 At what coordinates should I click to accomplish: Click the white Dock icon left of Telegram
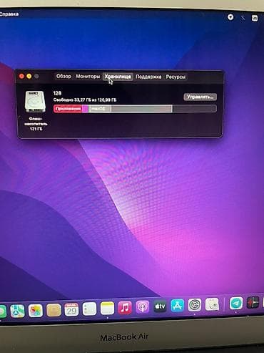[212, 304]
